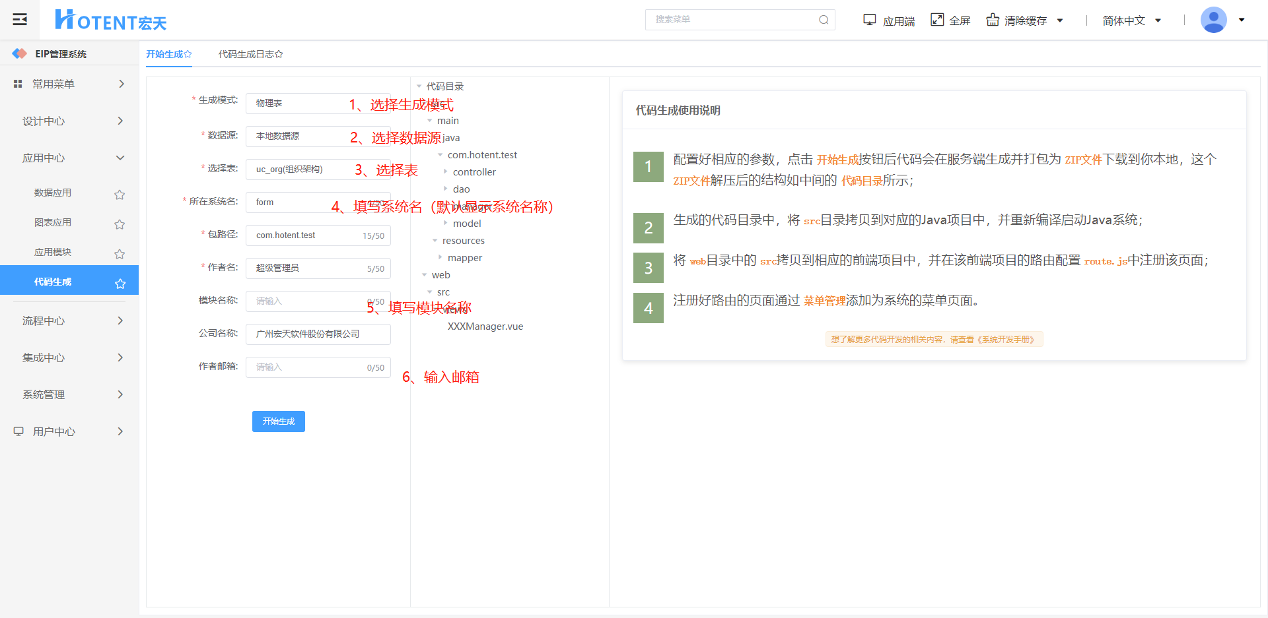
Task: Click the star icon on 代码生成
Action: click(x=120, y=284)
